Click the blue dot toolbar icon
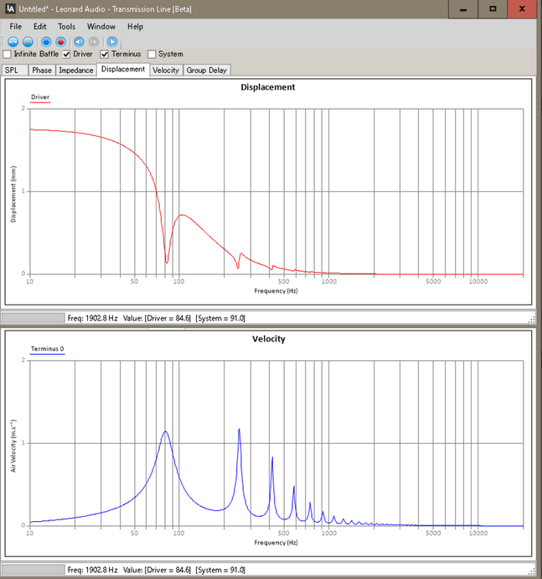This screenshot has height=579, width=542. 46,42
